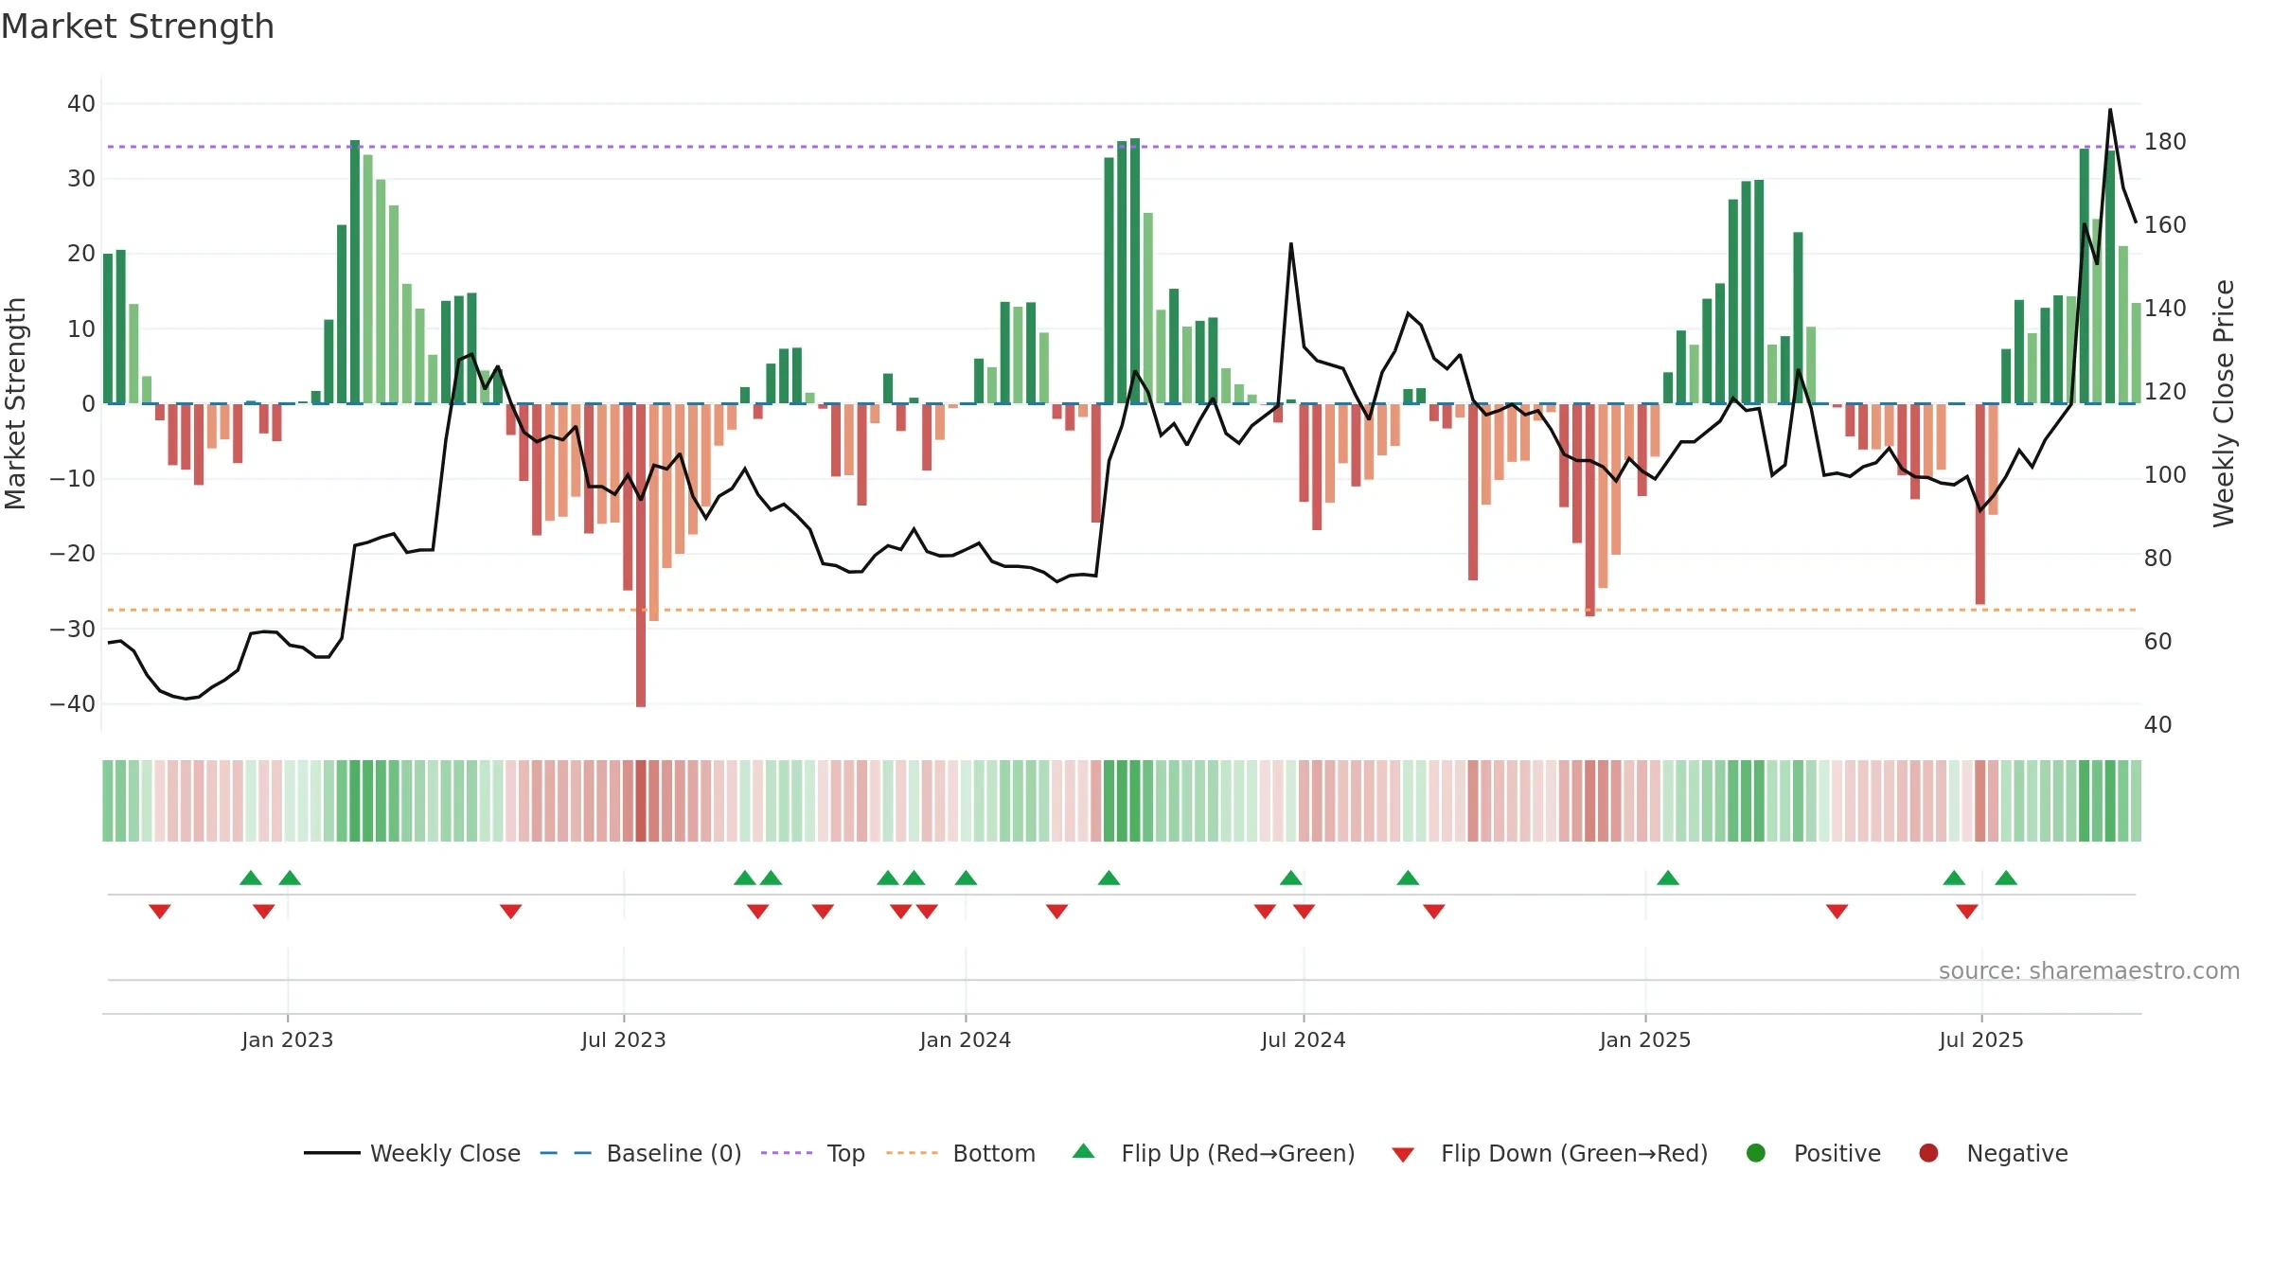Viewport: 2272px width, 1278px height.
Task: Toggle the Negative legend entry
Action: click(1993, 1153)
